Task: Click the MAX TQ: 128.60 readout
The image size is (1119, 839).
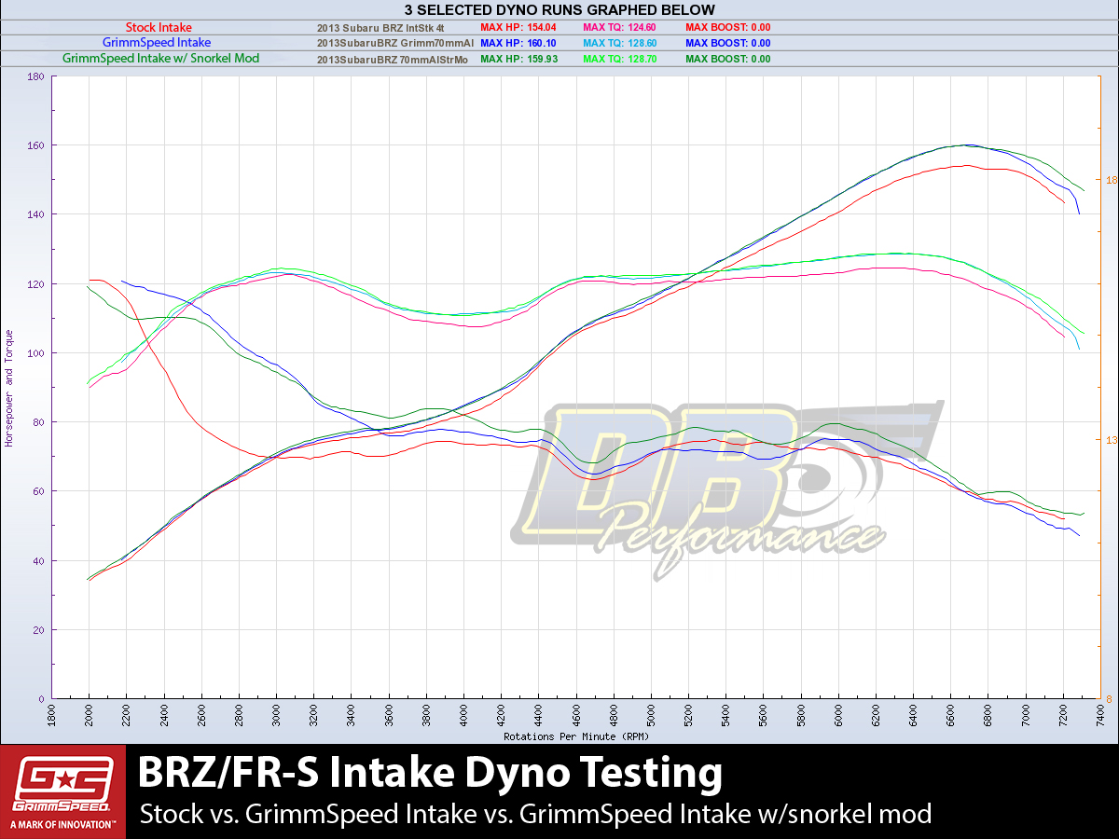Action: click(618, 43)
